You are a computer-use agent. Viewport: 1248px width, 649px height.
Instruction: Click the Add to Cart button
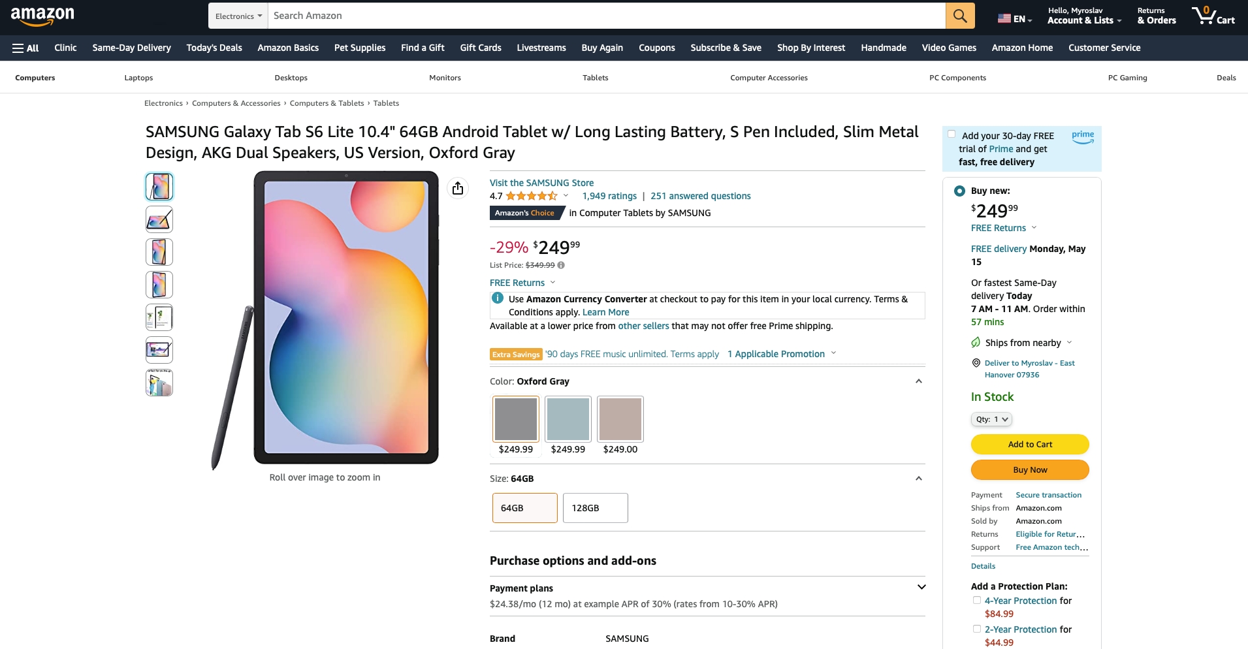[1030, 444]
